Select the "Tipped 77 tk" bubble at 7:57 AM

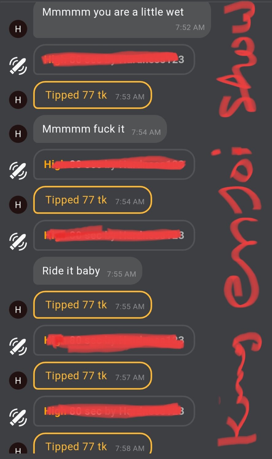[x=92, y=376]
